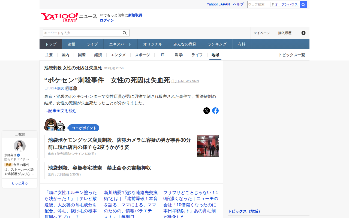Go to the みんなの意見 tab
The height and width of the screenshot is (218, 349).
point(185,44)
